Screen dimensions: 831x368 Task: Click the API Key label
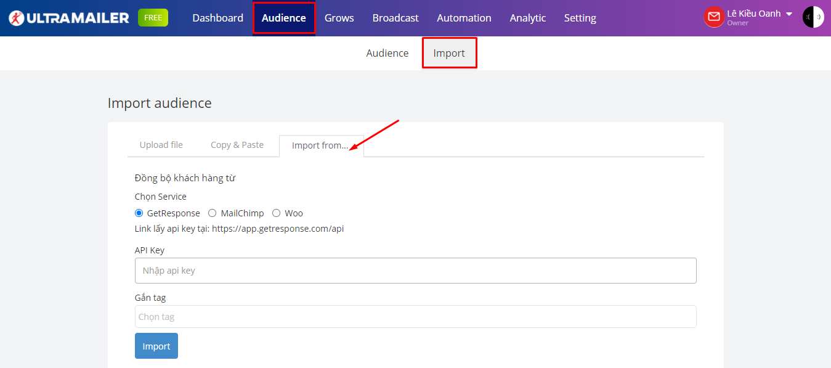[150, 250]
